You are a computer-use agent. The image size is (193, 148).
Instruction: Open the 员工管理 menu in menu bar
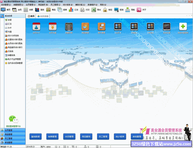coord(55,5)
